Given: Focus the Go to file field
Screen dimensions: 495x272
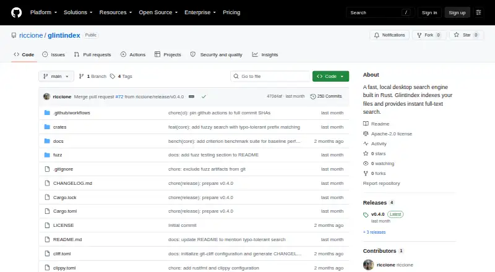Looking at the screenshot, I should click(270, 77).
